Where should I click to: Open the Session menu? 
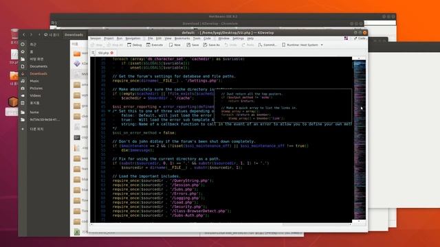click(96, 38)
